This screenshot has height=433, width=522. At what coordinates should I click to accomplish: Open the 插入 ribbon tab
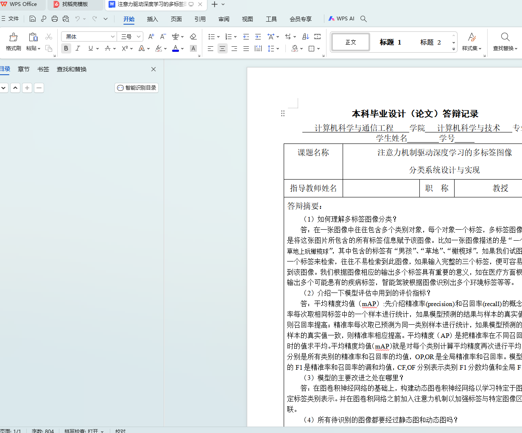pos(153,19)
